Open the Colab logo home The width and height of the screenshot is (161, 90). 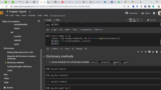pyautogui.click(x=2, y=13)
